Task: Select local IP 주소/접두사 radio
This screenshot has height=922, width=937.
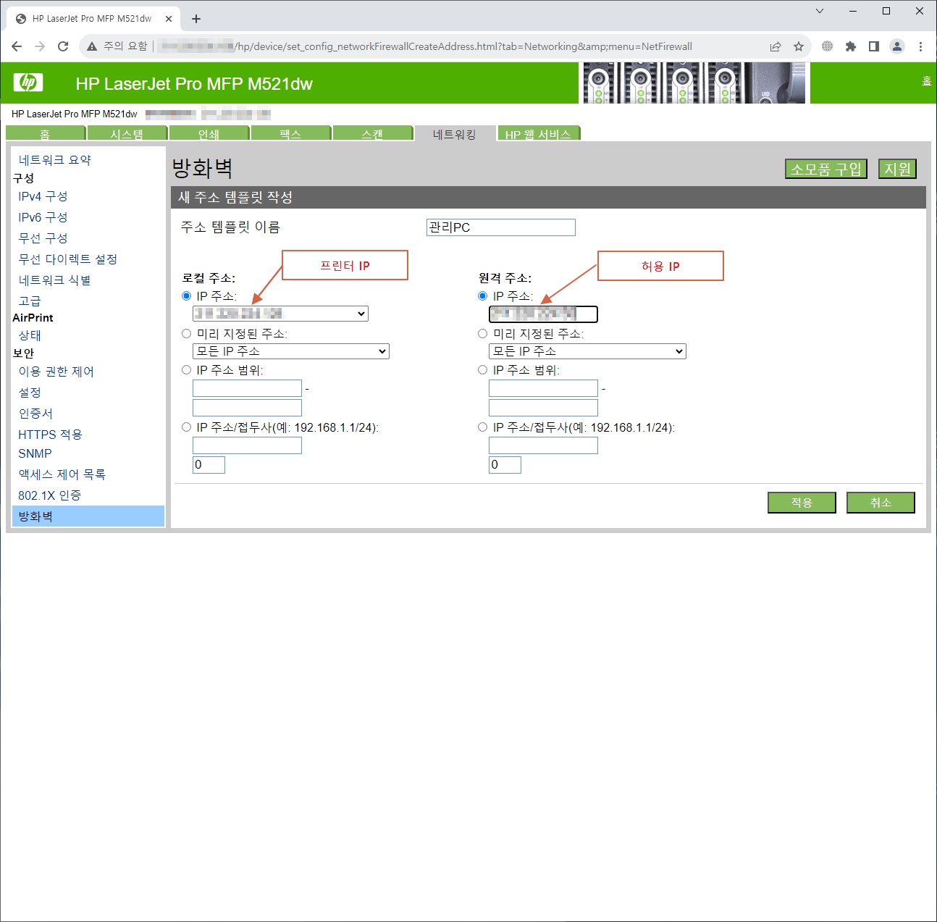Action: click(186, 427)
